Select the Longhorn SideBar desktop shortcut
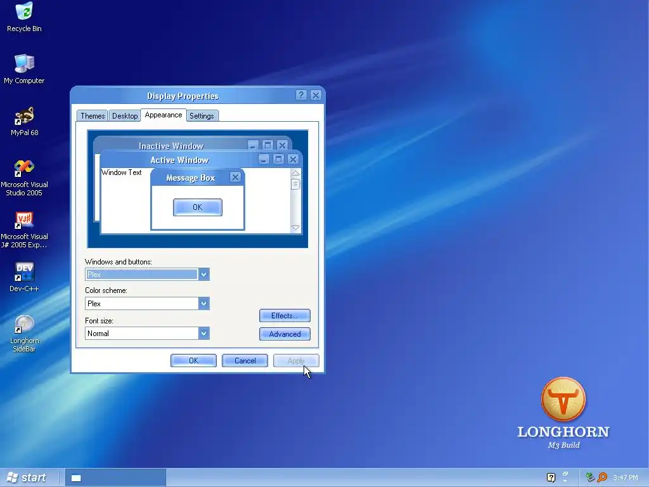 (x=24, y=334)
